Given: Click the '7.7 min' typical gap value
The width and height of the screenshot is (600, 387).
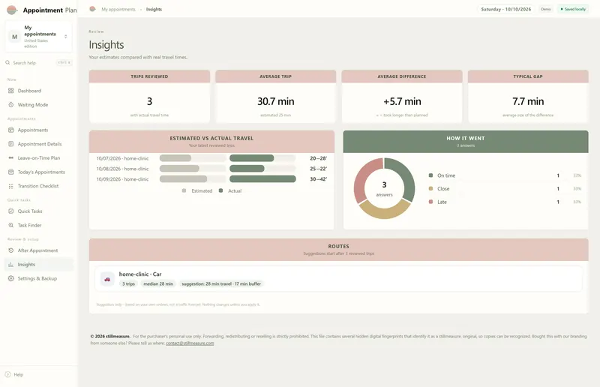Looking at the screenshot, I should pos(528,101).
